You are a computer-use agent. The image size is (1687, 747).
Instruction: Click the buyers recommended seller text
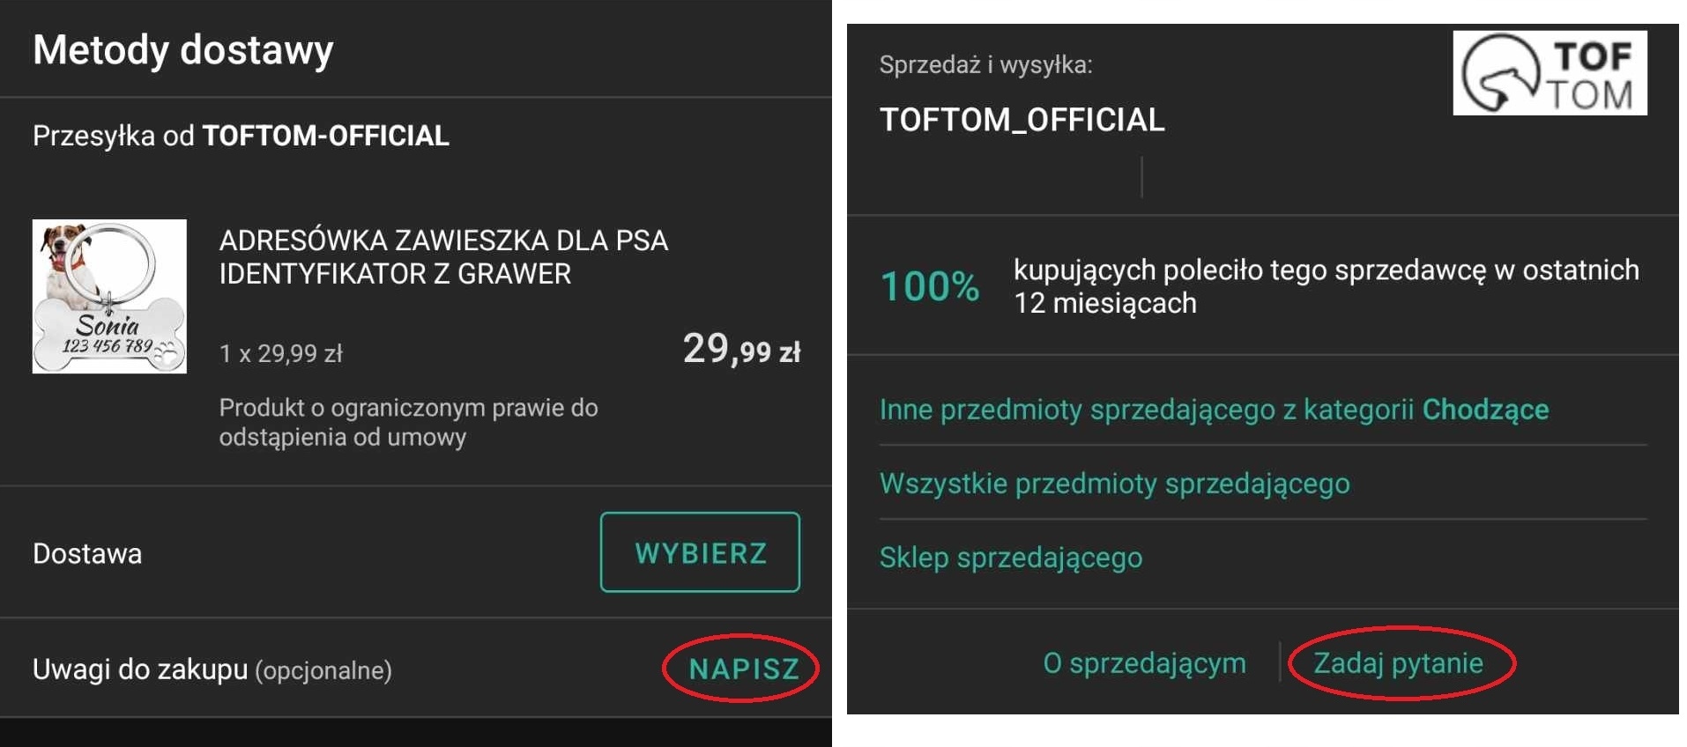pos(1325,286)
